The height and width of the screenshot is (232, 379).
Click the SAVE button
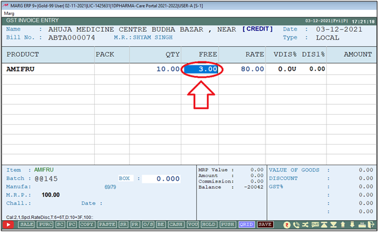pos(265,225)
